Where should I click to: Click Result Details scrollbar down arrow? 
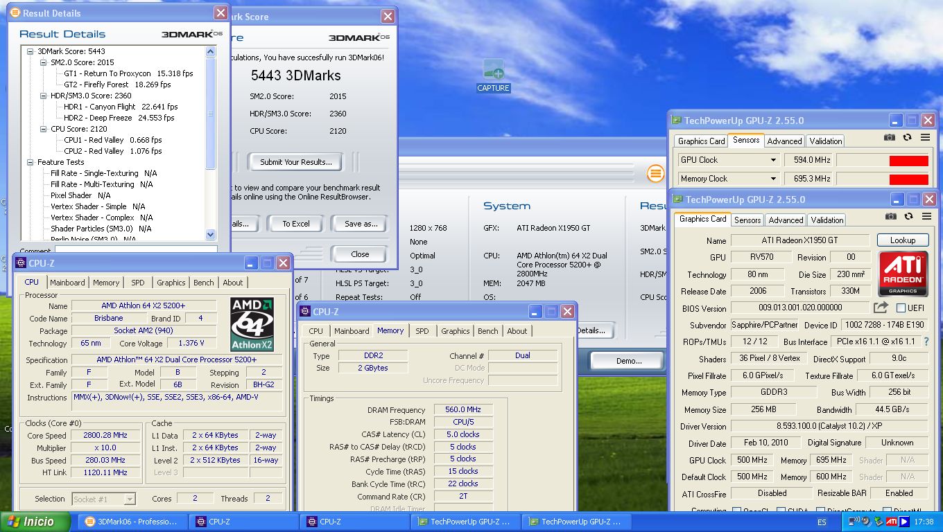tap(211, 235)
